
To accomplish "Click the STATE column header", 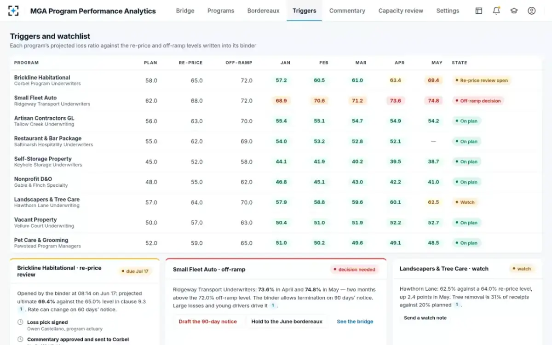I will [x=460, y=63].
